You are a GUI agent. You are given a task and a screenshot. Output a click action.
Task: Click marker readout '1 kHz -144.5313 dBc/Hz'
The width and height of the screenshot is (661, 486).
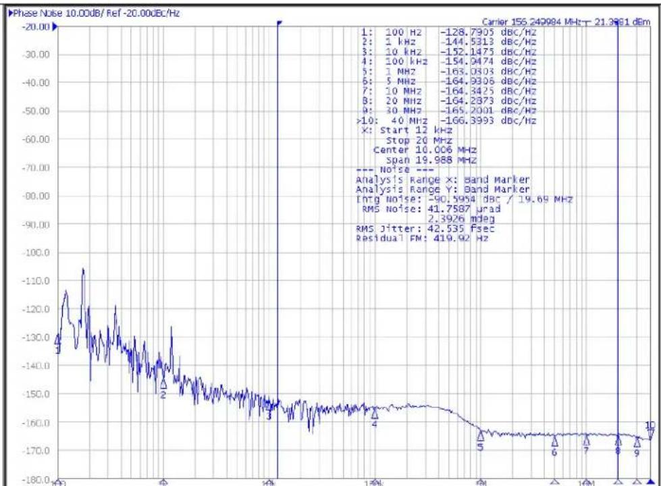(448, 42)
